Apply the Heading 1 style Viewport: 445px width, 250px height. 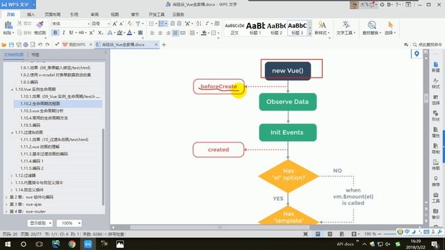pos(255,28)
